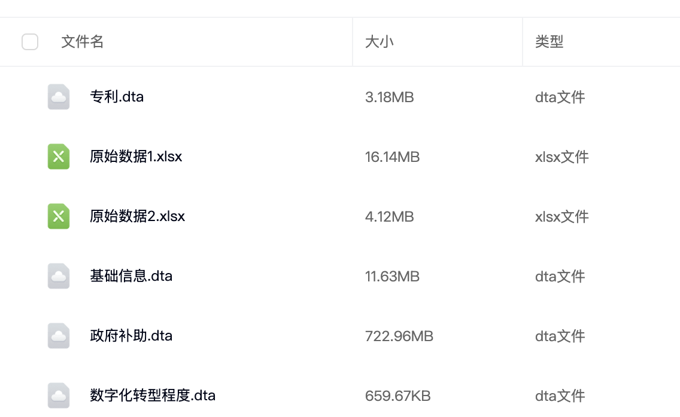
Task: Toggle the select-all checkbox in header
Action: point(30,42)
